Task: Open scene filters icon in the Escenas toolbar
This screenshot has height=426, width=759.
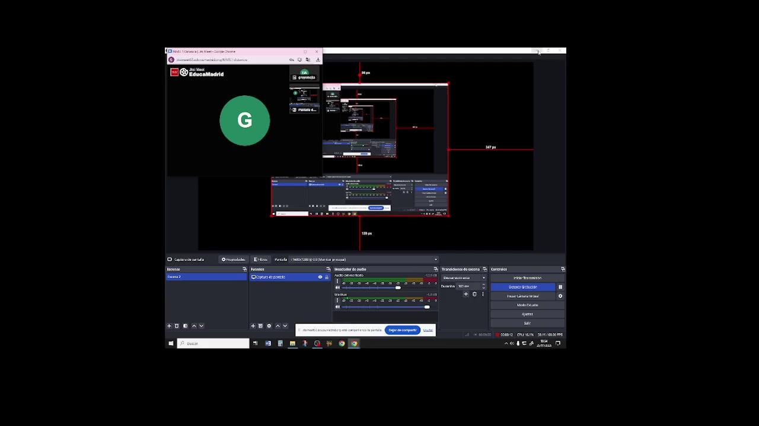Action: 185,326
